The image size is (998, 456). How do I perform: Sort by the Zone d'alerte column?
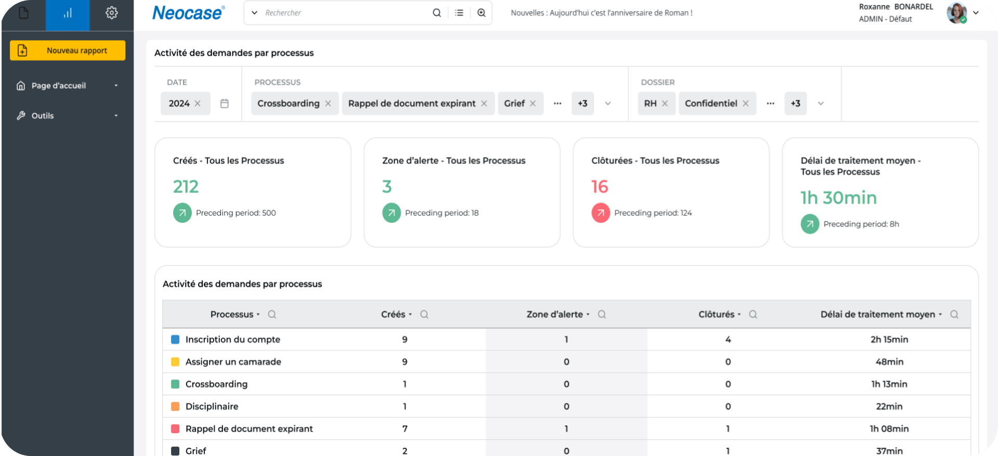(x=558, y=315)
